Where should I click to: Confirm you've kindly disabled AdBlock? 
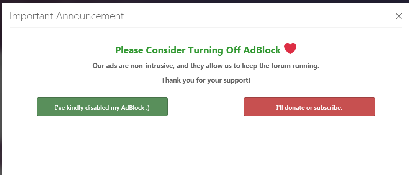102,107
